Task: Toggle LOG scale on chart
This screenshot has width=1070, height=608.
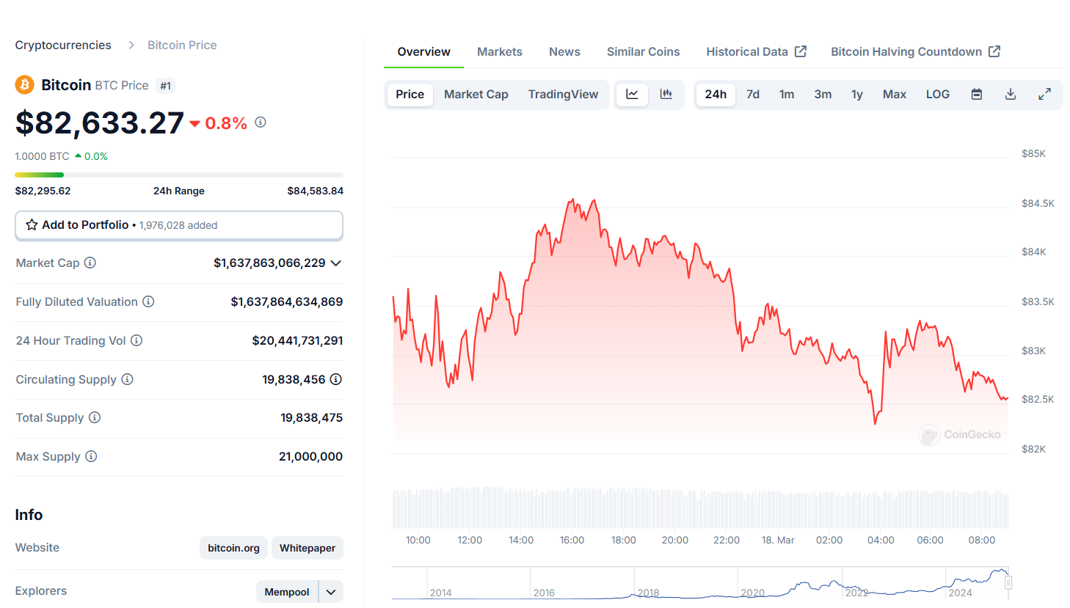Action: pos(938,94)
